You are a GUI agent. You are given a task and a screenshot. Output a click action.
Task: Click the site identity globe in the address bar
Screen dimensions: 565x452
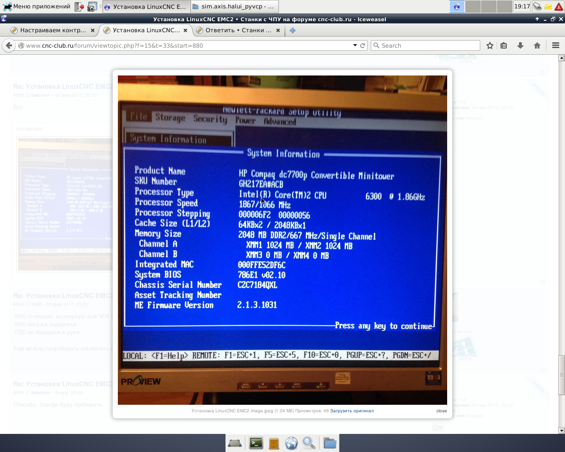pyautogui.click(x=21, y=45)
